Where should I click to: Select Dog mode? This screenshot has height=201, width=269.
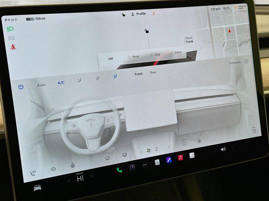[155, 54]
